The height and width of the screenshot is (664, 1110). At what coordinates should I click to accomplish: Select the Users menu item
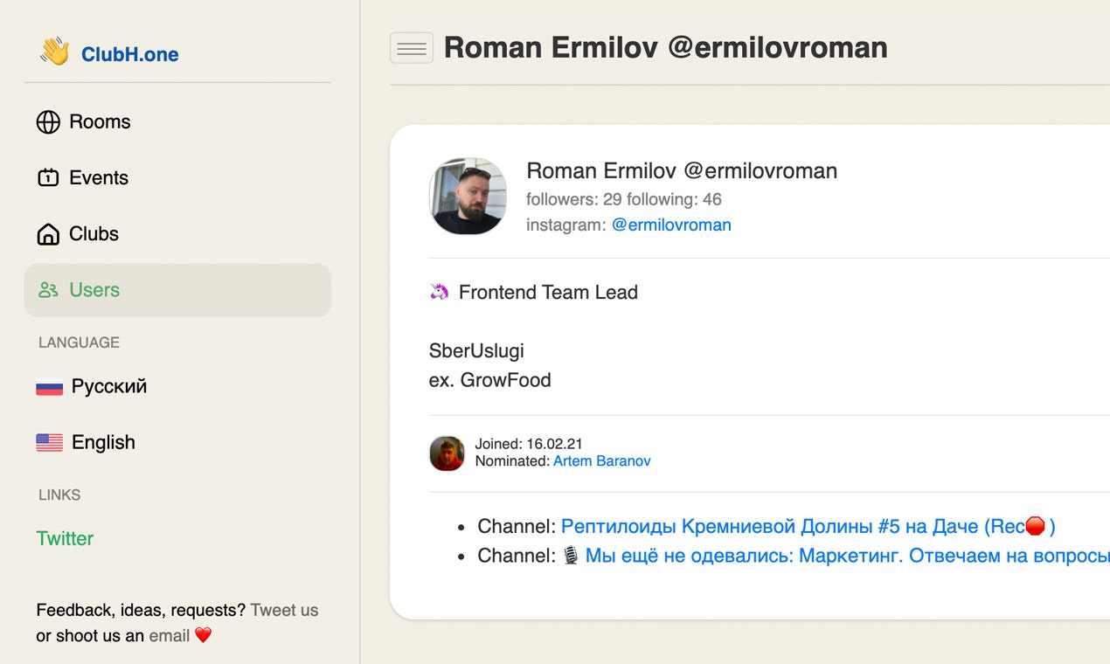point(94,290)
